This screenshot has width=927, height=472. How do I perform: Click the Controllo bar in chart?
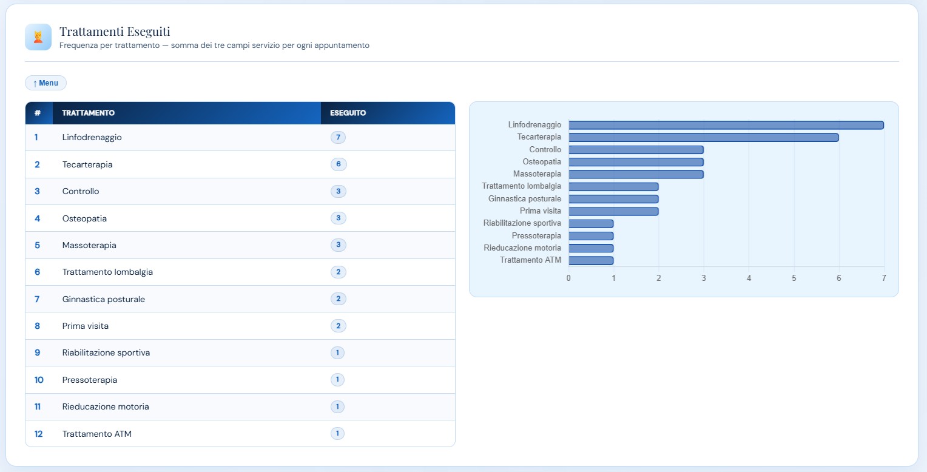point(636,150)
